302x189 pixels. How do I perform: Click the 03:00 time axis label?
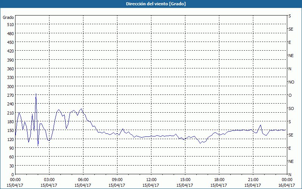pos(49,180)
